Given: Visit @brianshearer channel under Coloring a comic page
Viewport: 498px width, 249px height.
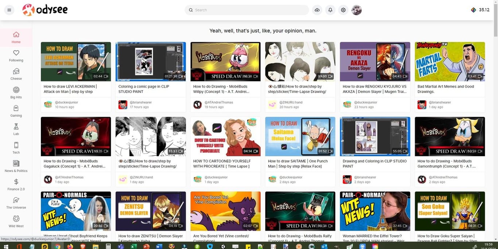Looking at the screenshot, I should (140, 103).
